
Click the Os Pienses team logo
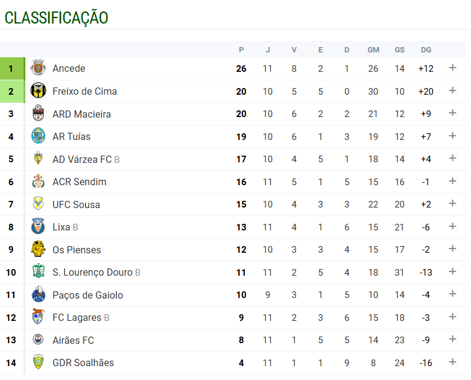(x=38, y=249)
